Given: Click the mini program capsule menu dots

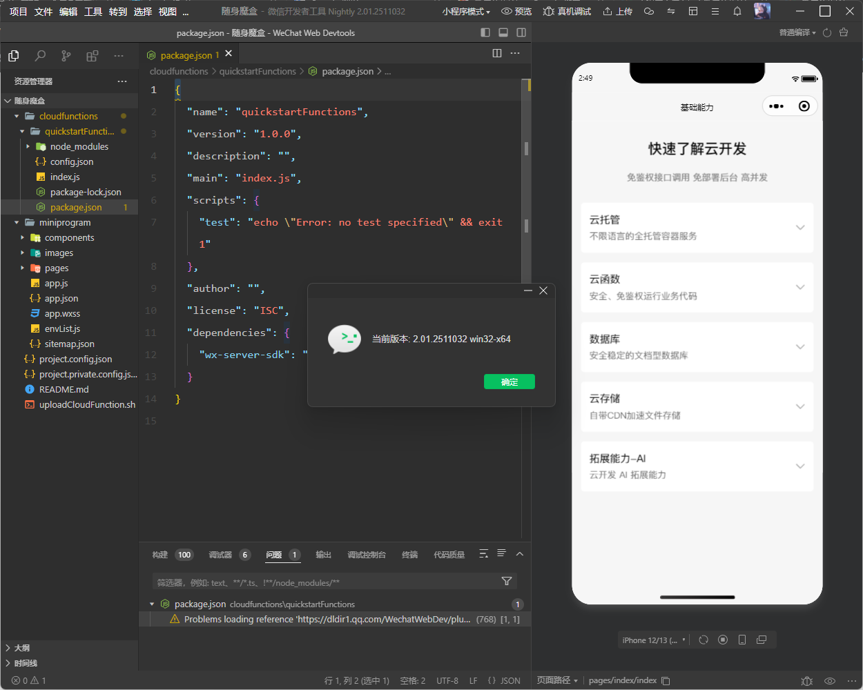Looking at the screenshot, I should [776, 106].
